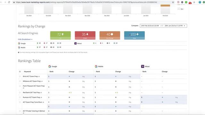Collapse the breakdown via Hide Breakdown
Image resolution: width=205 pixels, height=115 pixels.
25,39
